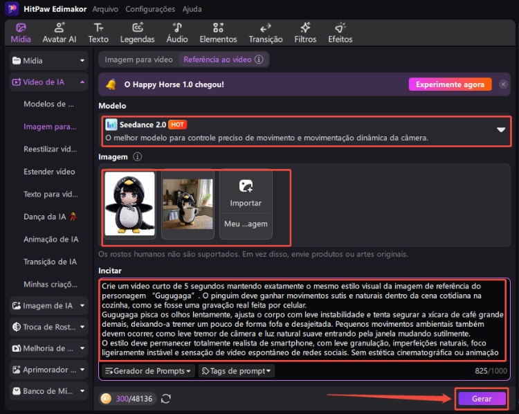Expand the Melhoria de ... section
519x414 pixels.
48,348
